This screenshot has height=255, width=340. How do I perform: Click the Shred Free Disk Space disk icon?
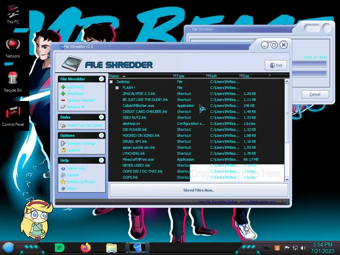(x=63, y=125)
